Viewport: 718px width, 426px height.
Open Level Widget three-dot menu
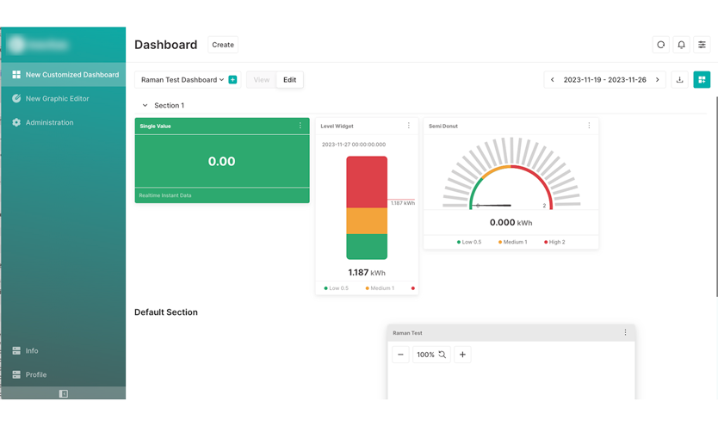point(409,126)
